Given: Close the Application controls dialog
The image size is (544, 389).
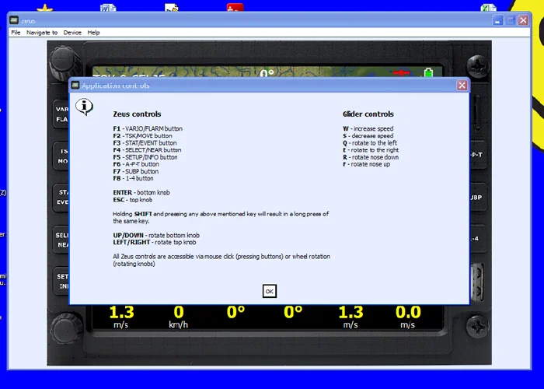Looking at the screenshot, I should tap(462, 85).
